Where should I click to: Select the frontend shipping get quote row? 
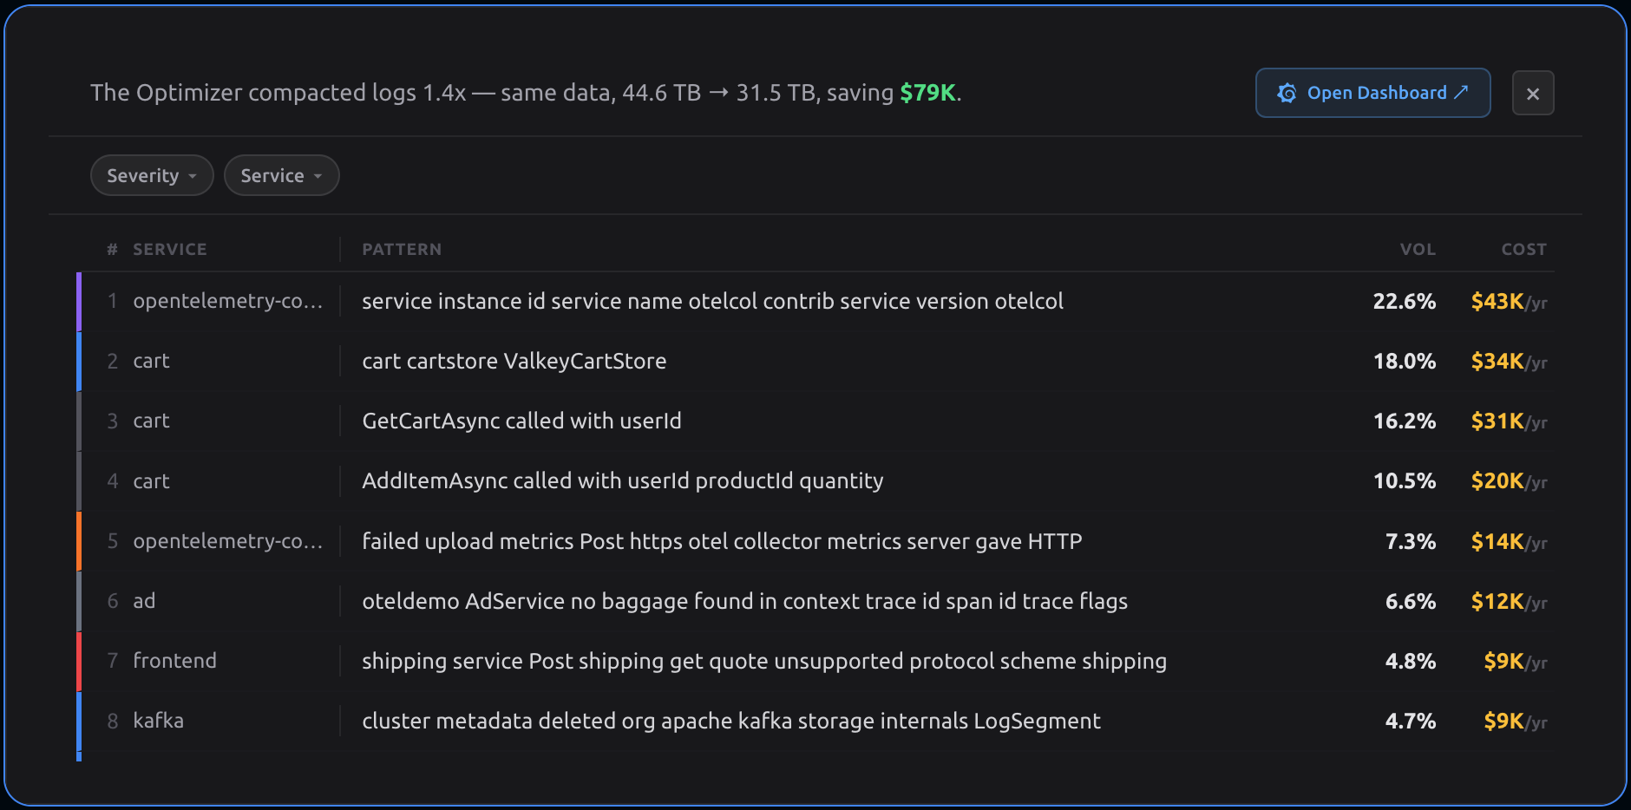click(x=763, y=661)
